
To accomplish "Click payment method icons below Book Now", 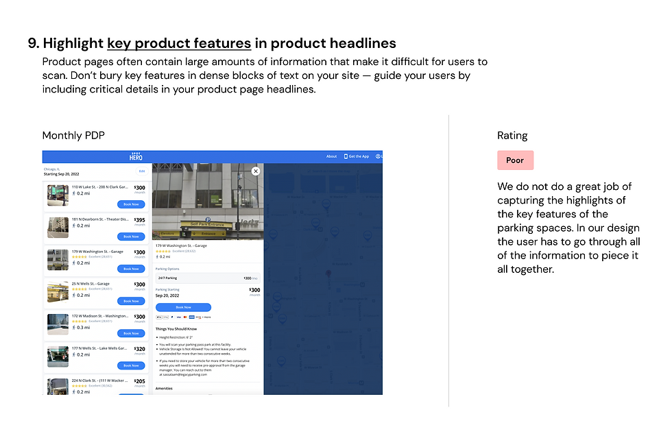I will (x=183, y=317).
